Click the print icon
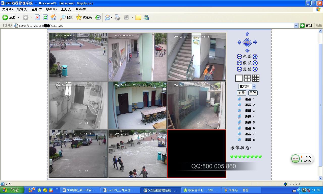The height and width of the screenshot is (194, 323). (x=117, y=17)
